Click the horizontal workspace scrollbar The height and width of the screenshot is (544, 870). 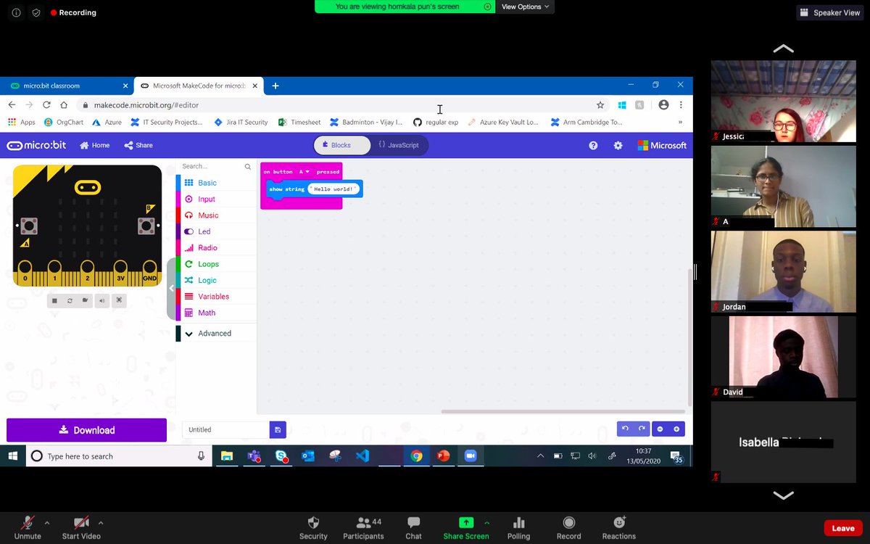tap(563, 412)
